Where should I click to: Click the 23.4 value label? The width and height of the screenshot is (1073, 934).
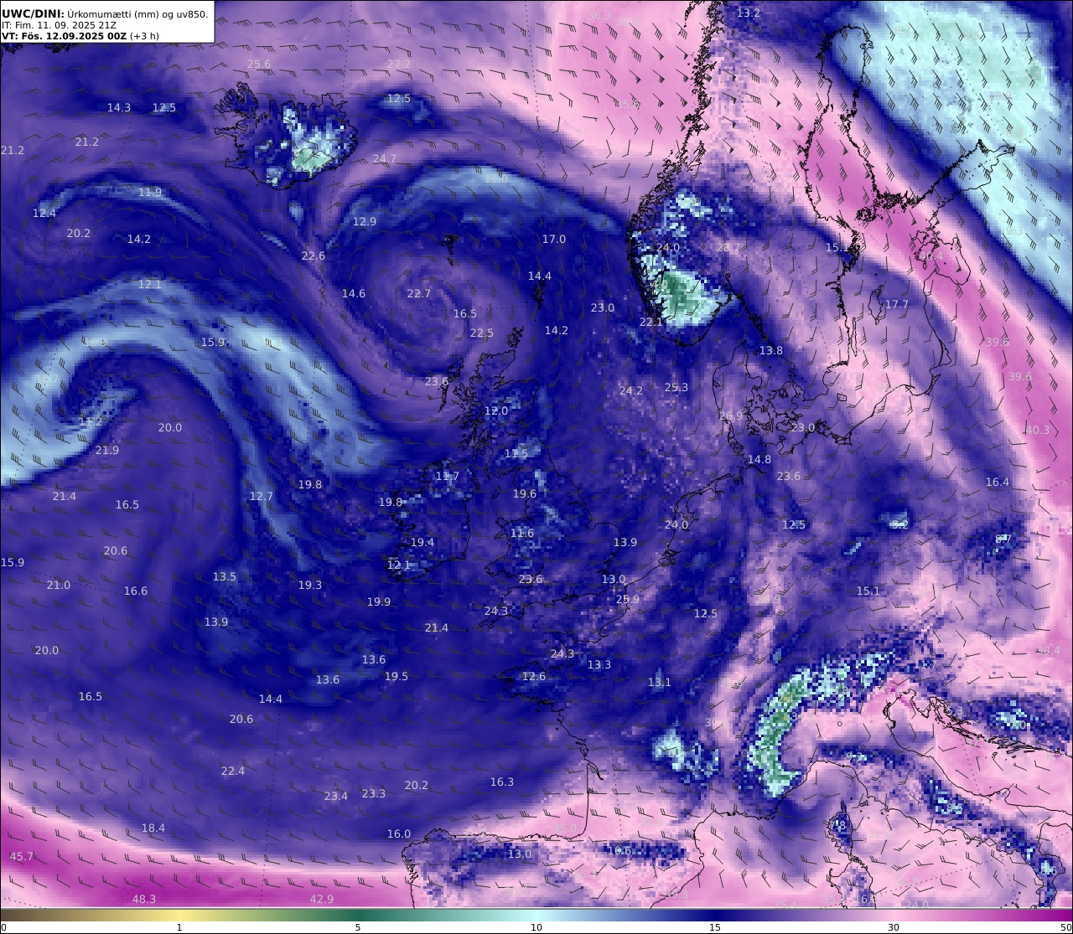pyautogui.click(x=336, y=797)
